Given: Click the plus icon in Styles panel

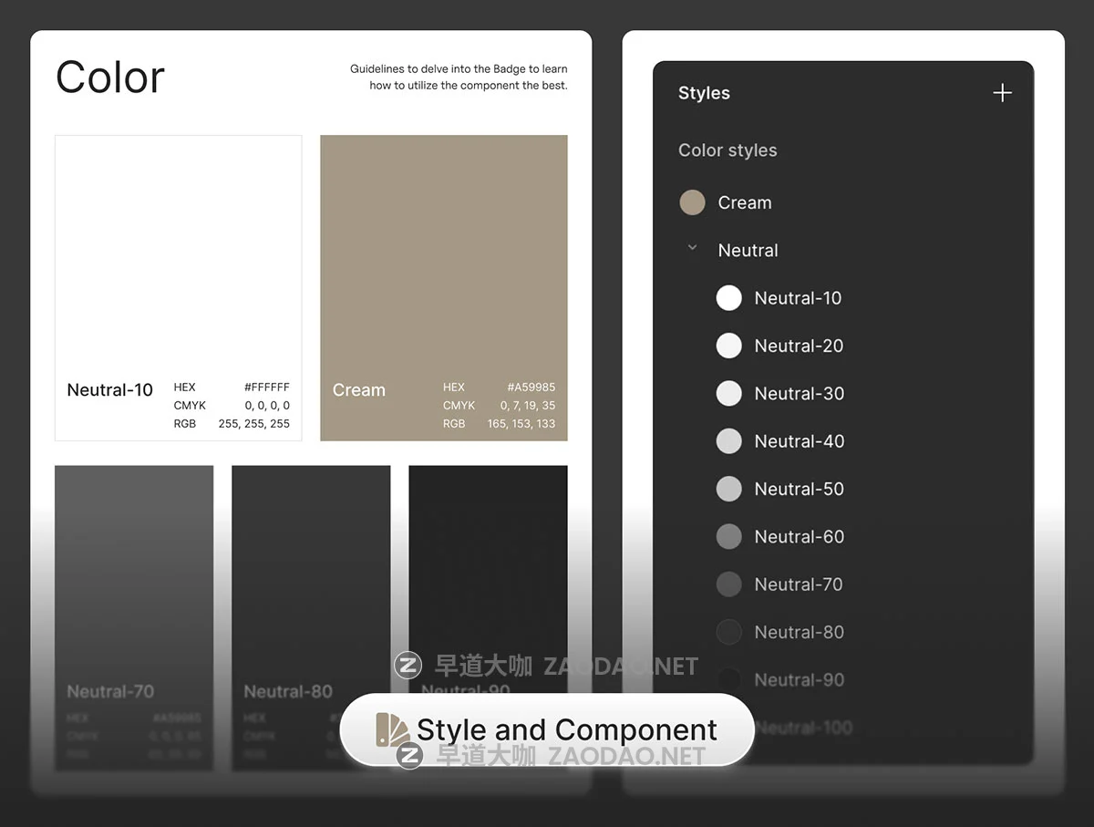Looking at the screenshot, I should [x=1002, y=93].
